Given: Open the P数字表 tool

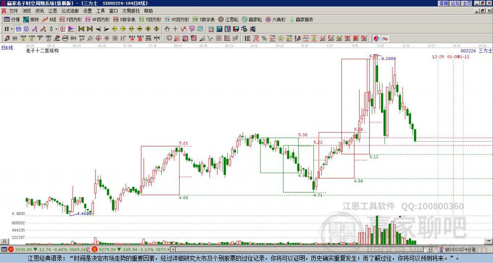Looking at the screenshot, I should pos(125,19).
